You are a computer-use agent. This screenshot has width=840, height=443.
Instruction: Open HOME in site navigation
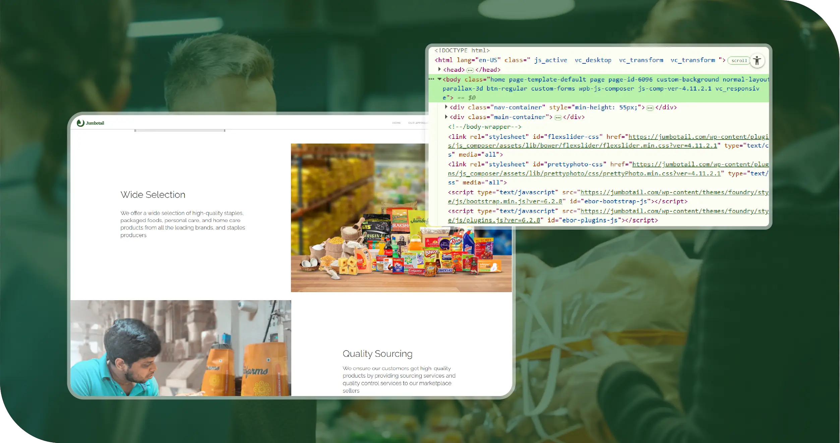[x=397, y=123]
